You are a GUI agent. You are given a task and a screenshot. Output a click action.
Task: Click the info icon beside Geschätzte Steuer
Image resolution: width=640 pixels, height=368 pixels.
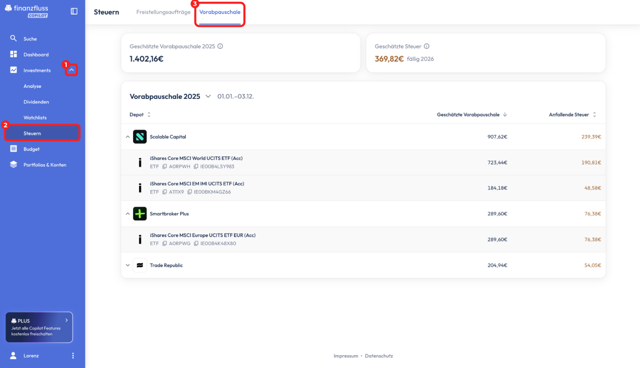tap(426, 46)
